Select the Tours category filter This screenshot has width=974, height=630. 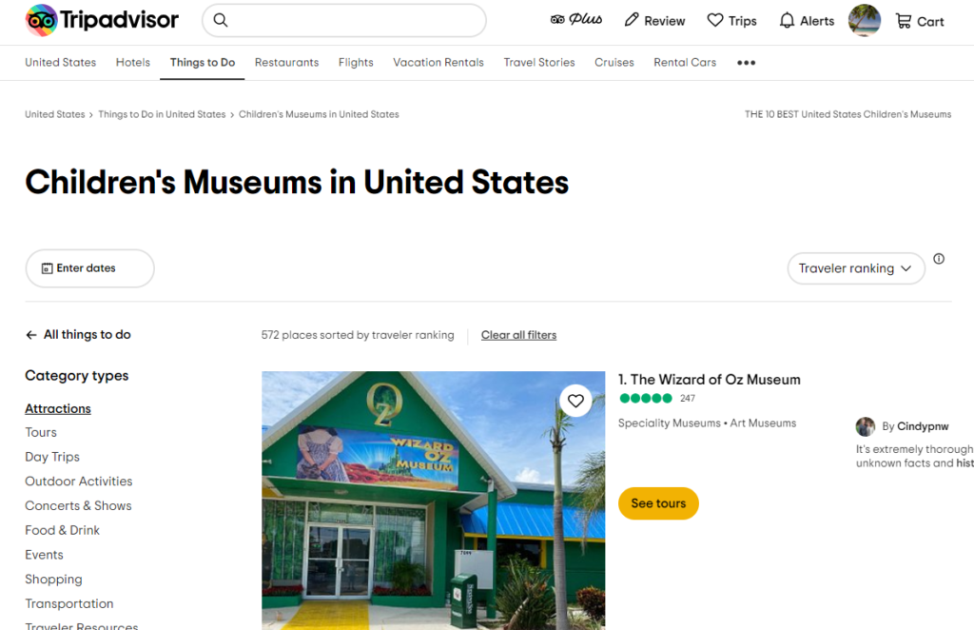coord(40,432)
